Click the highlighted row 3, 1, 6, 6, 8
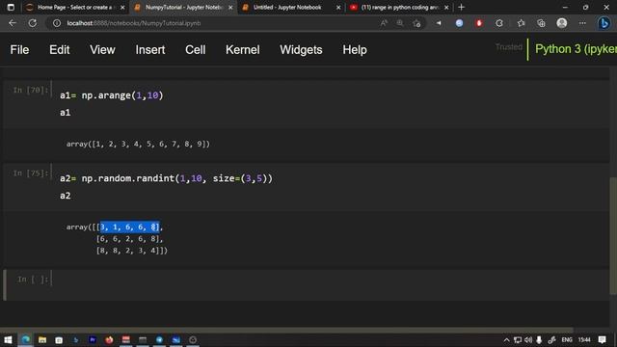 (x=130, y=227)
